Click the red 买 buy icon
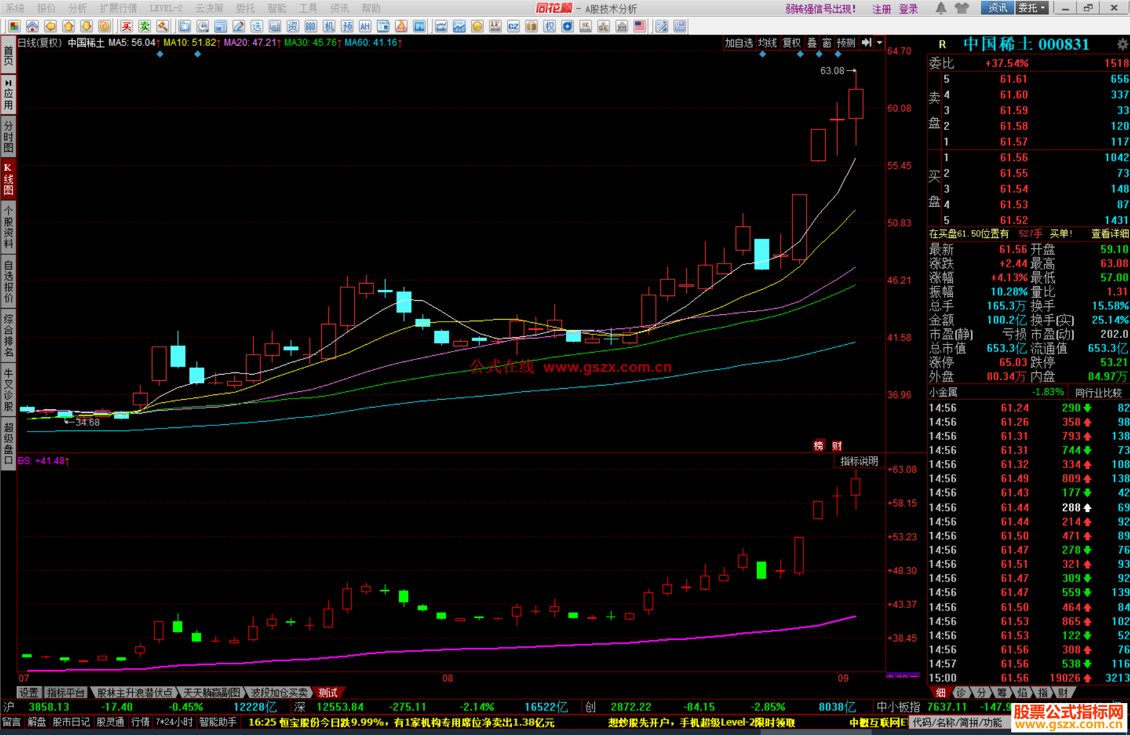 click(x=127, y=26)
